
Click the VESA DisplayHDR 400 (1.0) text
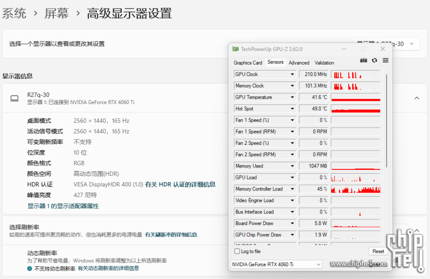click(x=108, y=185)
